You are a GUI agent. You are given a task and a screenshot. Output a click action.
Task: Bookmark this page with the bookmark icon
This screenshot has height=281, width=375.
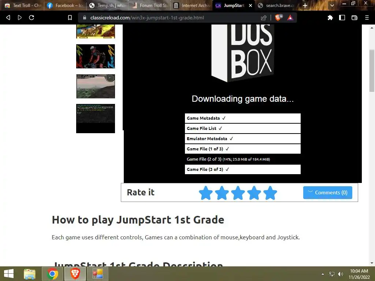click(70, 18)
